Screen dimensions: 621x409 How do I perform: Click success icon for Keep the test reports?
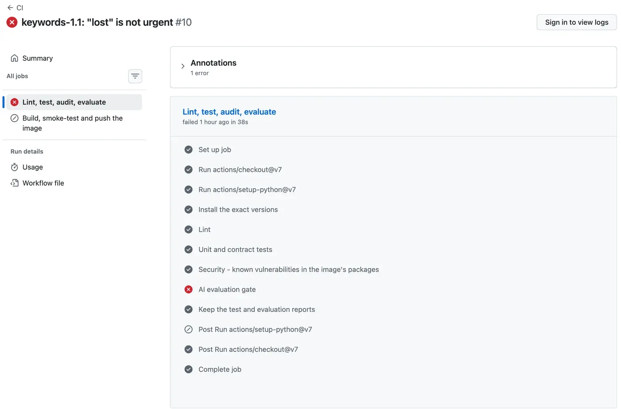tap(189, 310)
